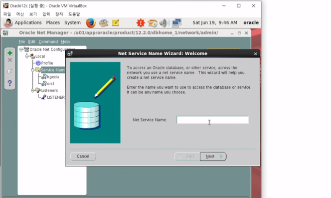Screen dimensions: 331x198
Task: Click the package updater tray icon
Action: point(153,23)
